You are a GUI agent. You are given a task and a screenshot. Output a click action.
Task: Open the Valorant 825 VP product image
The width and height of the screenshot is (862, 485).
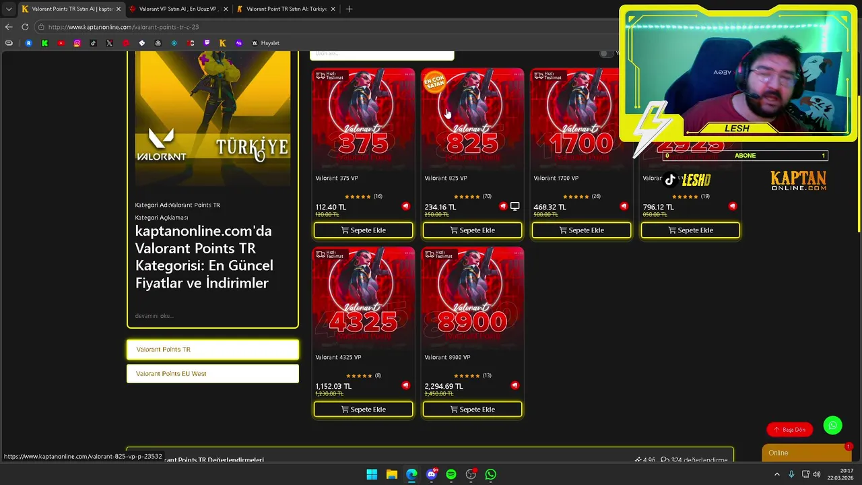coord(472,119)
